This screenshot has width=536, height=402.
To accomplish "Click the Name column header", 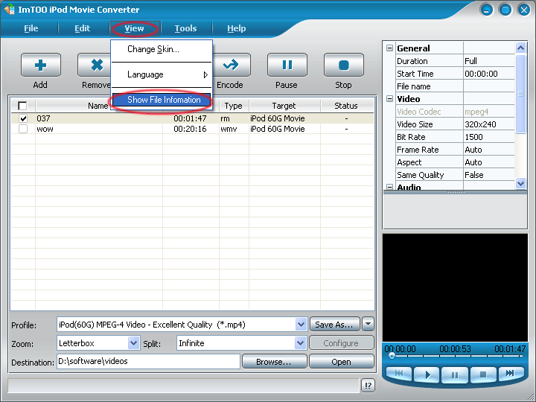I will click(98, 106).
